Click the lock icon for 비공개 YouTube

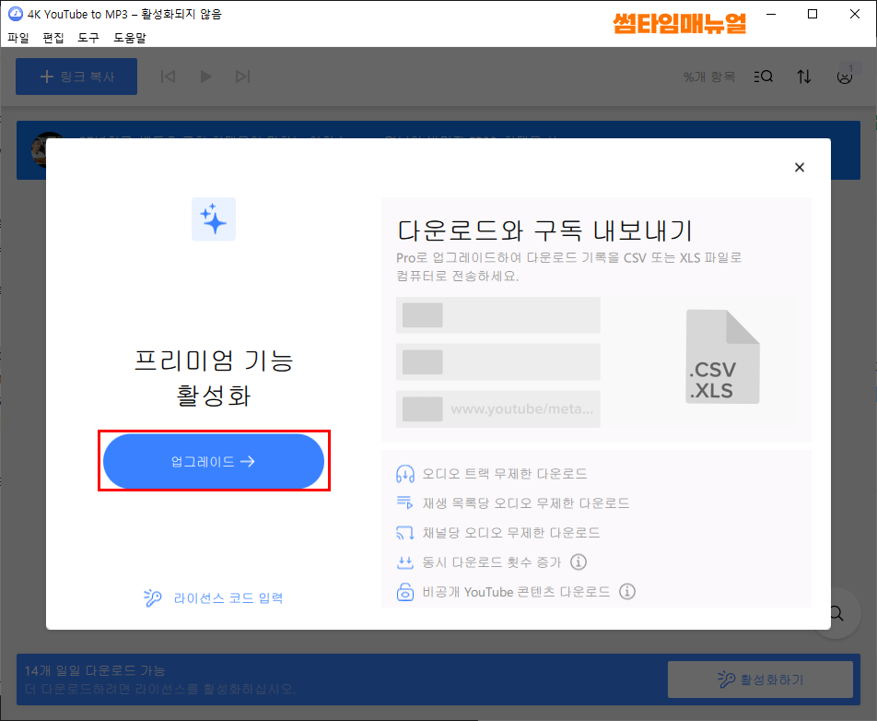point(405,592)
